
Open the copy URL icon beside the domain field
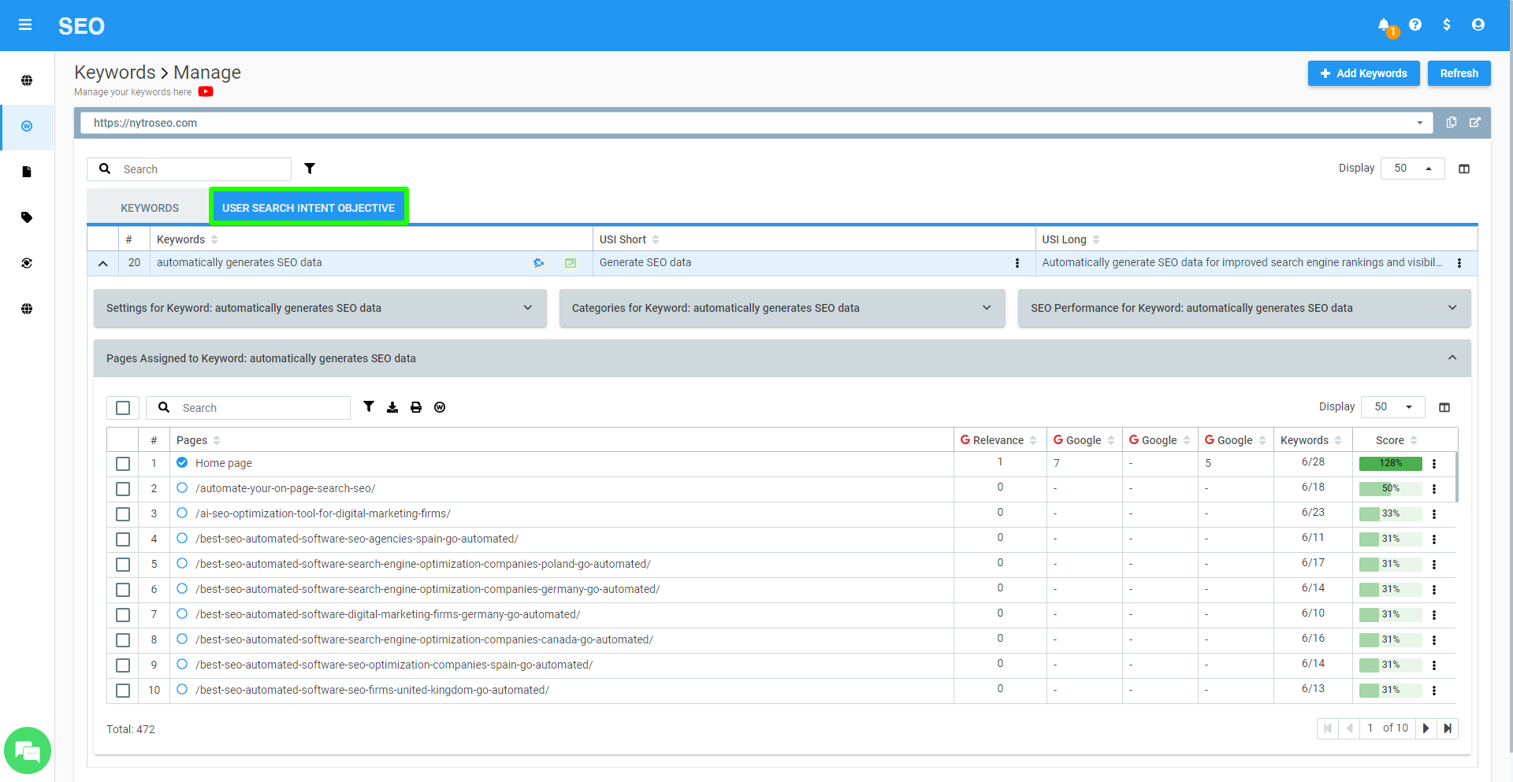point(1452,122)
